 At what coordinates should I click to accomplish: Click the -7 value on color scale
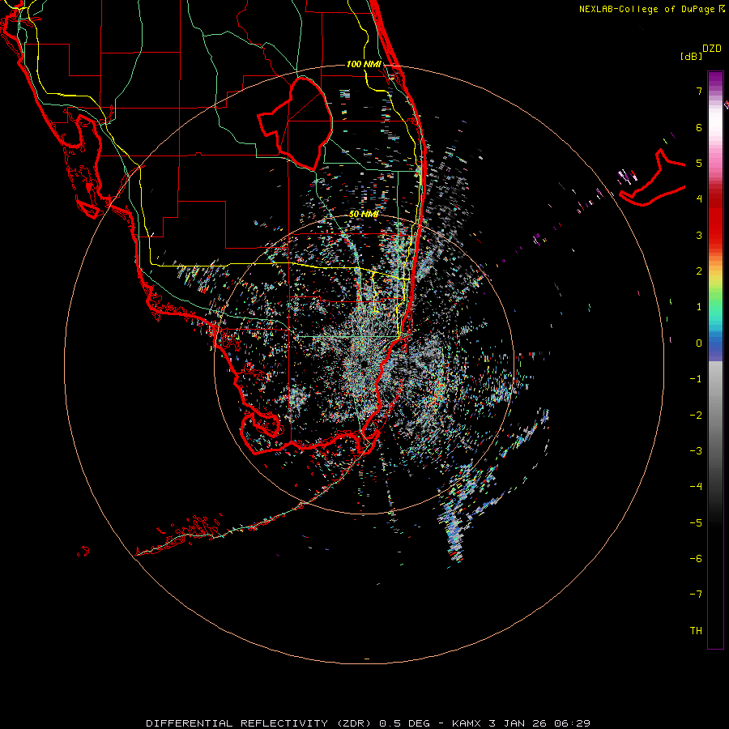tap(696, 595)
